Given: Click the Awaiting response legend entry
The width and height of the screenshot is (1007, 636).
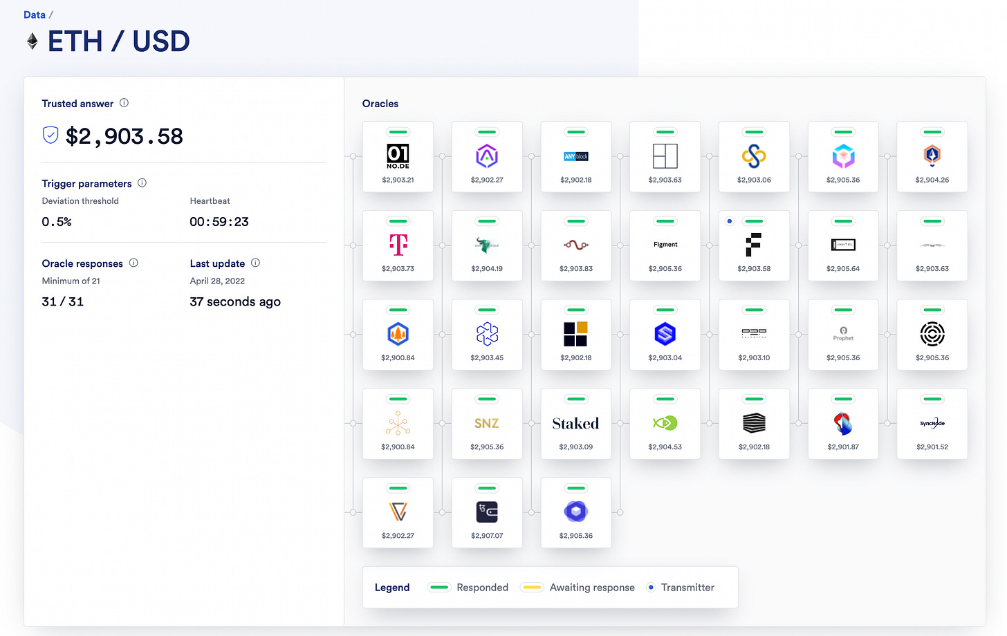Looking at the screenshot, I should tap(578, 588).
